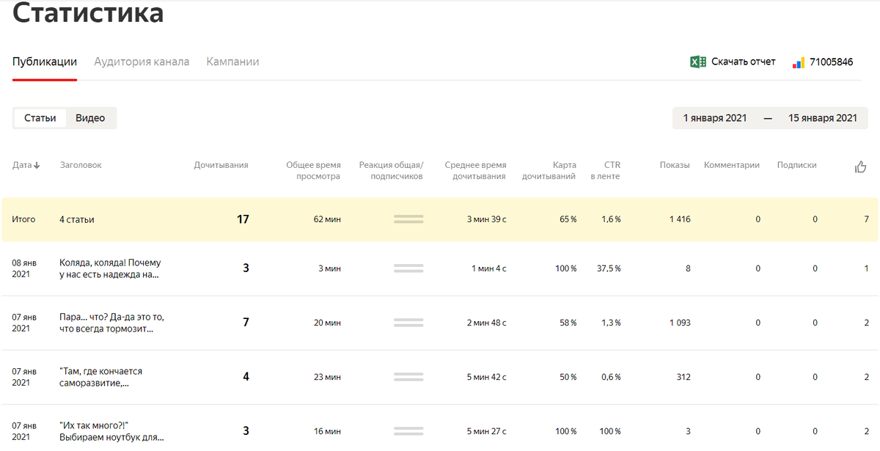Switch to the Аудитория канала tab
The height and width of the screenshot is (451, 880).
pyautogui.click(x=142, y=62)
